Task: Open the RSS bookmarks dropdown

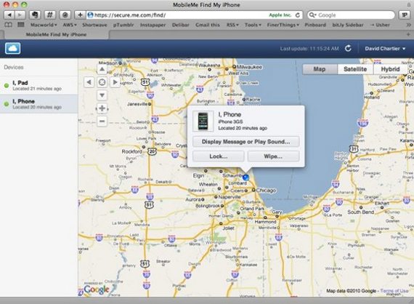Action: (232, 25)
